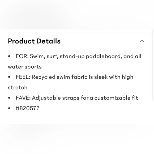Click the bullet dot before #820577
The height and width of the screenshot is (154, 154).
coord(9,108)
